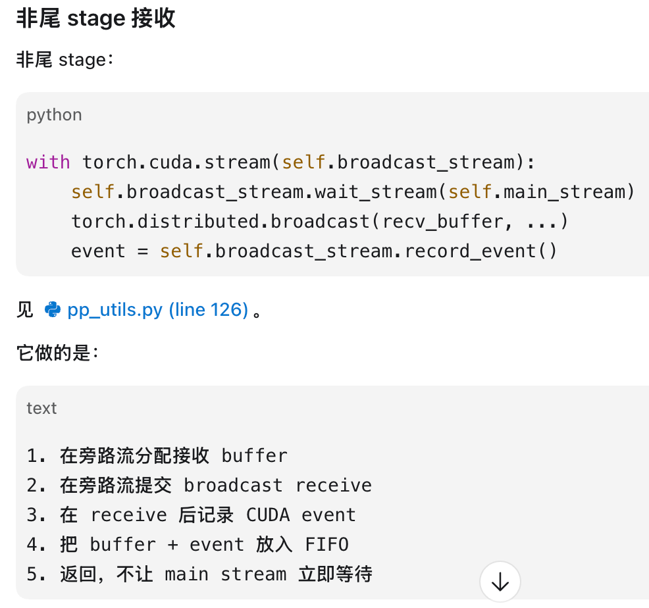
Task: Click list item 5 about main stream 立即等待
Action: tap(199, 574)
